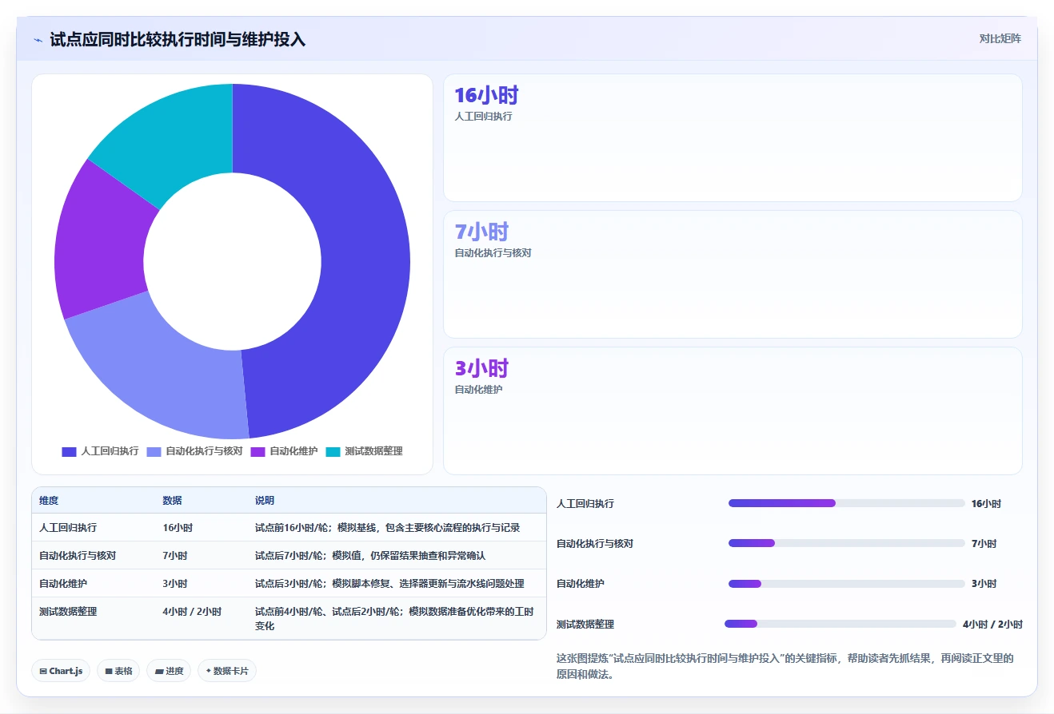This screenshot has width=1054, height=714.
Task: Click the 4小时 / 2小时 progress value
Action: (x=992, y=625)
